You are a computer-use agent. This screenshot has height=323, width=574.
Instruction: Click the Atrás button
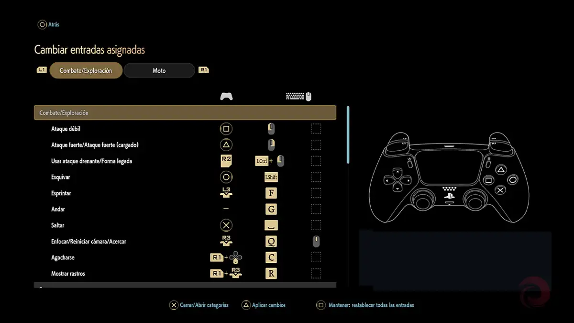coord(48,24)
